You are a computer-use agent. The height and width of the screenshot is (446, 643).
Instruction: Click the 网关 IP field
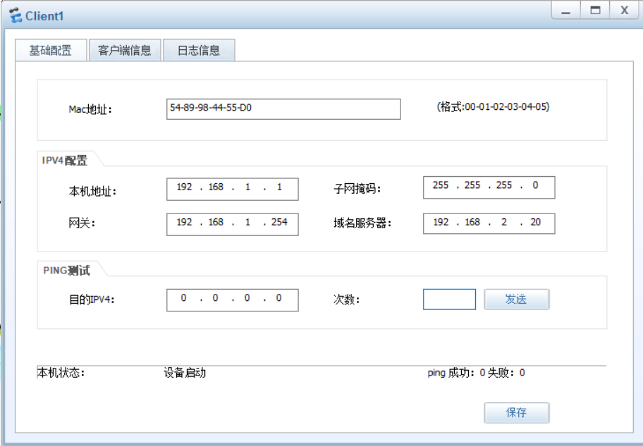pos(233,224)
